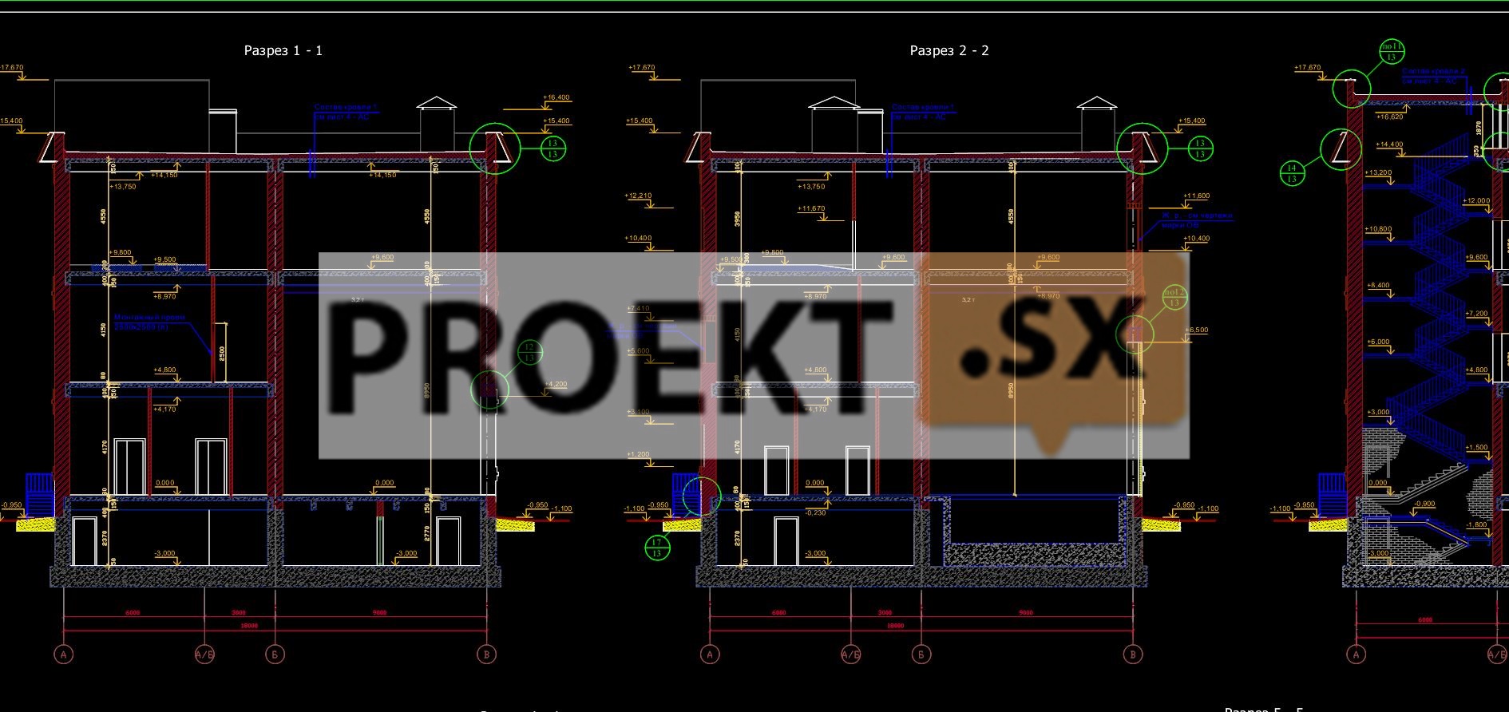
Task: Click detail callout 17/13 near section 2-2 basement
Action: pyautogui.click(x=656, y=548)
